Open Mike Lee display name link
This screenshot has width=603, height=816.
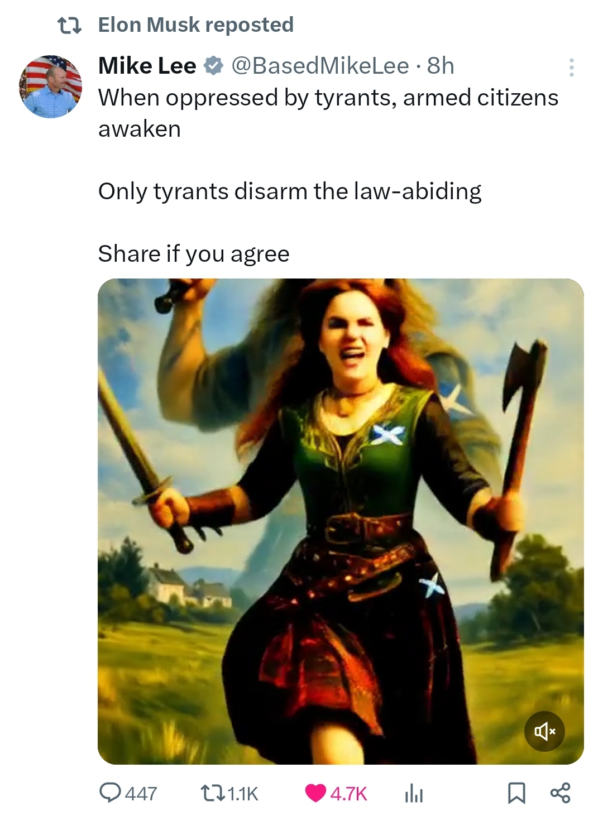point(147,66)
